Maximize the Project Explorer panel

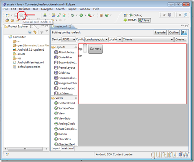point(47,26)
